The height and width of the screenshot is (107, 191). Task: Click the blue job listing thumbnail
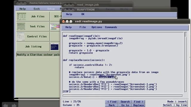55,47
